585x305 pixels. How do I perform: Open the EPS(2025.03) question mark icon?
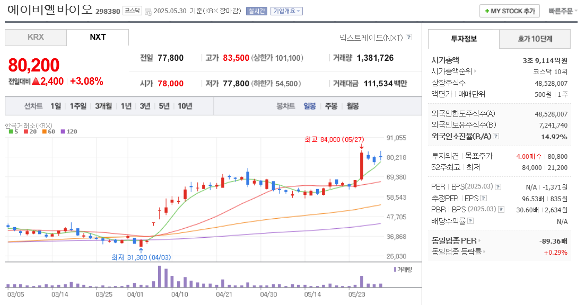coord(497,187)
